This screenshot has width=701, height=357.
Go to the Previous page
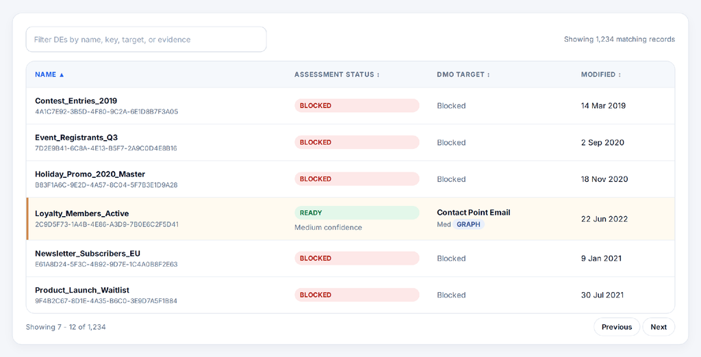pos(617,327)
